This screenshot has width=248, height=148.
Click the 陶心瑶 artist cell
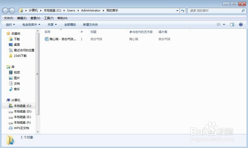coord(134,39)
